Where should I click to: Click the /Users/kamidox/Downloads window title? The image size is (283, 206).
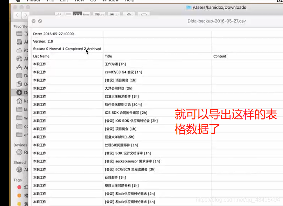pos(219,7)
